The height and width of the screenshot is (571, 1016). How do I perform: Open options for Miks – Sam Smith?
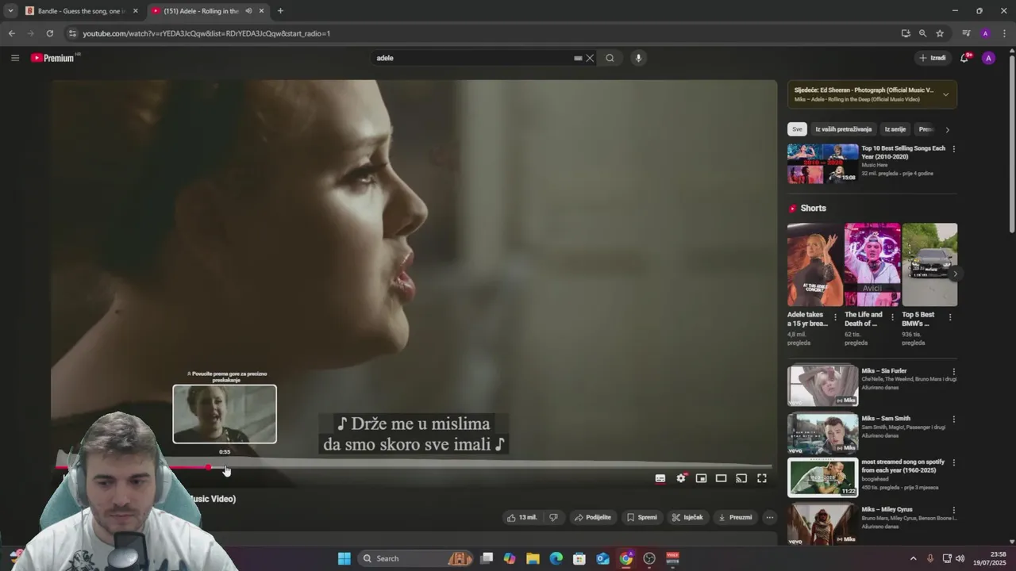click(953, 419)
